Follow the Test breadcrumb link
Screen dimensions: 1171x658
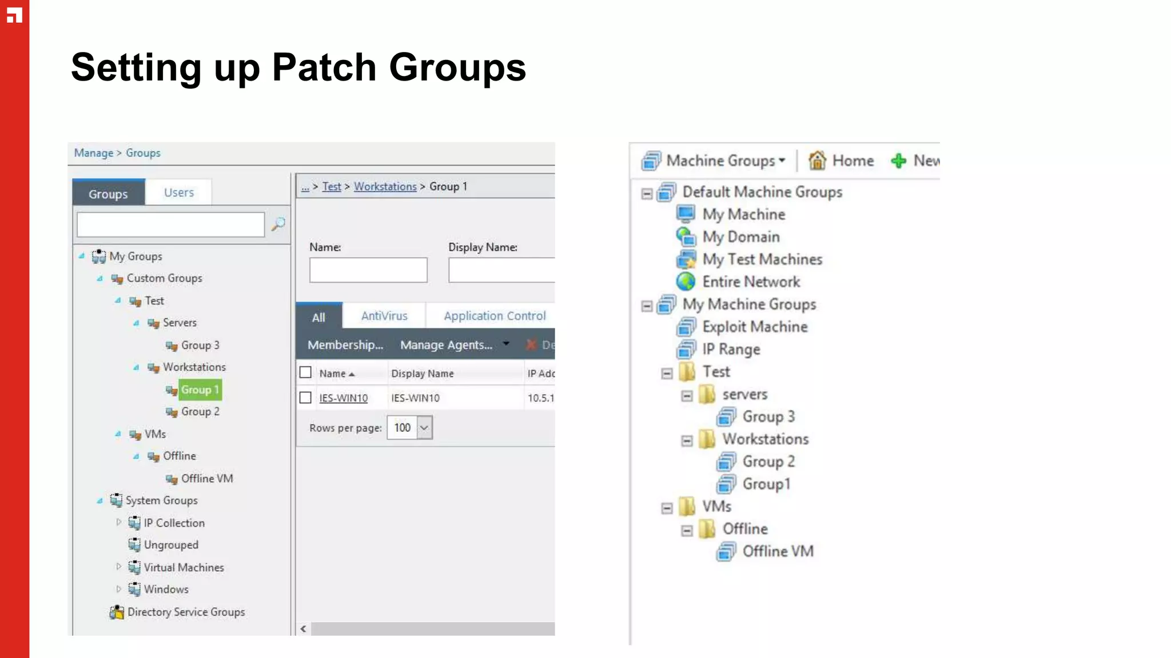click(x=332, y=186)
